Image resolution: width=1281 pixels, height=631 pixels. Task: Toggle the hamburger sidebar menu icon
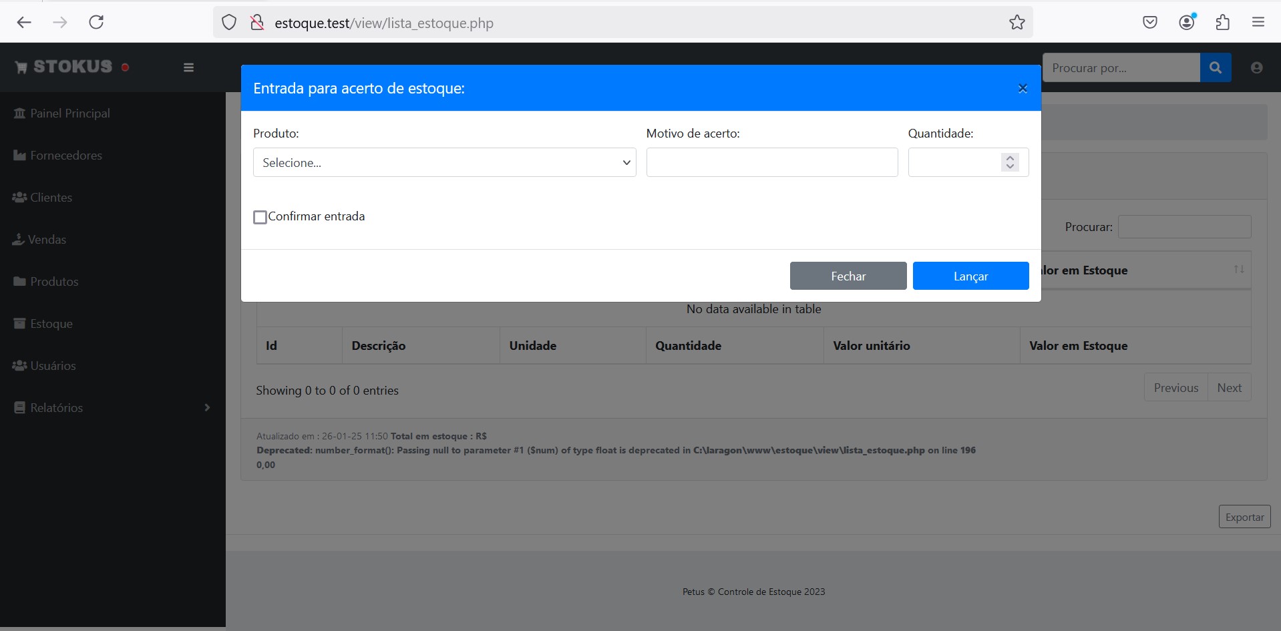point(188,67)
